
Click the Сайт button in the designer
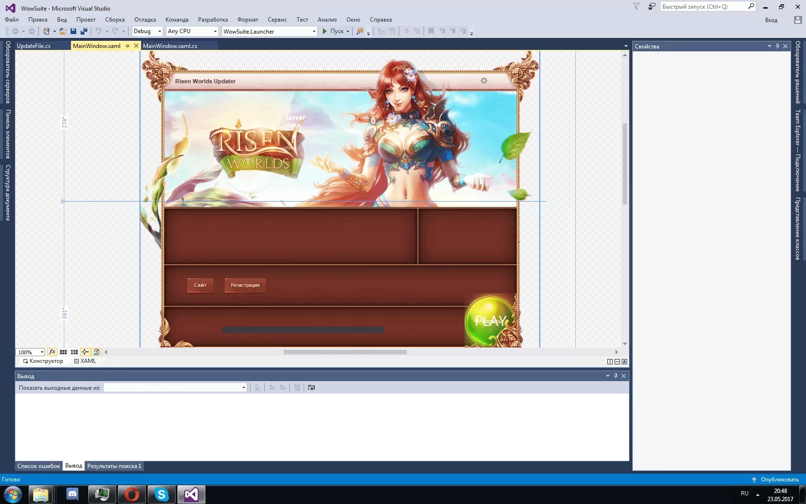click(200, 285)
